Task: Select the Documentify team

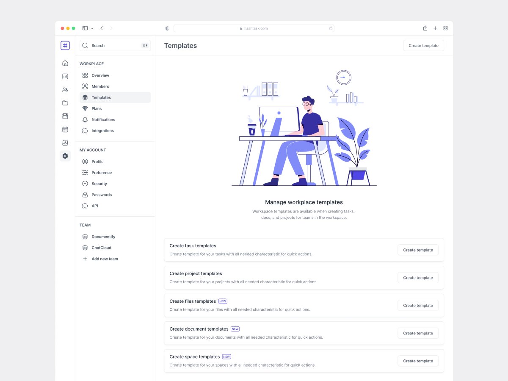Action: click(115, 237)
